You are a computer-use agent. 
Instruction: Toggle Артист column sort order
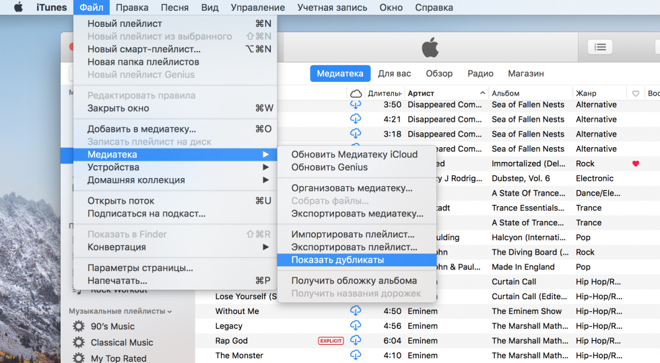[446, 93]
